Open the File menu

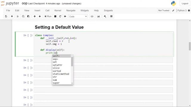click(x=8, y=11)
